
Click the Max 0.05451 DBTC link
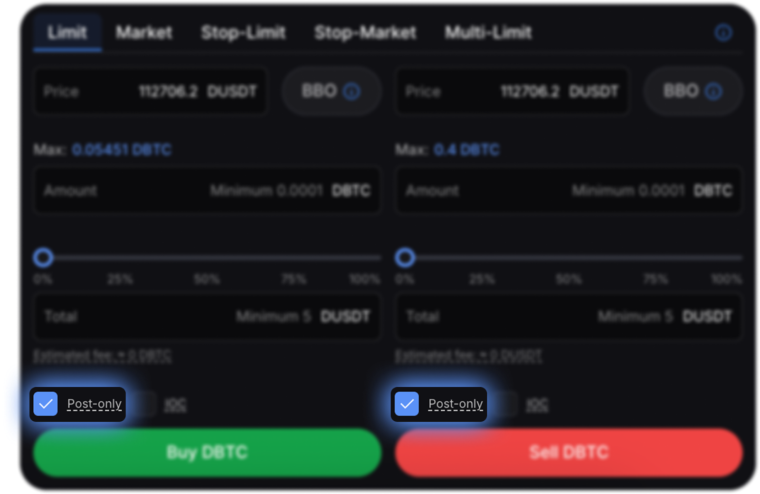coord(121,150)
